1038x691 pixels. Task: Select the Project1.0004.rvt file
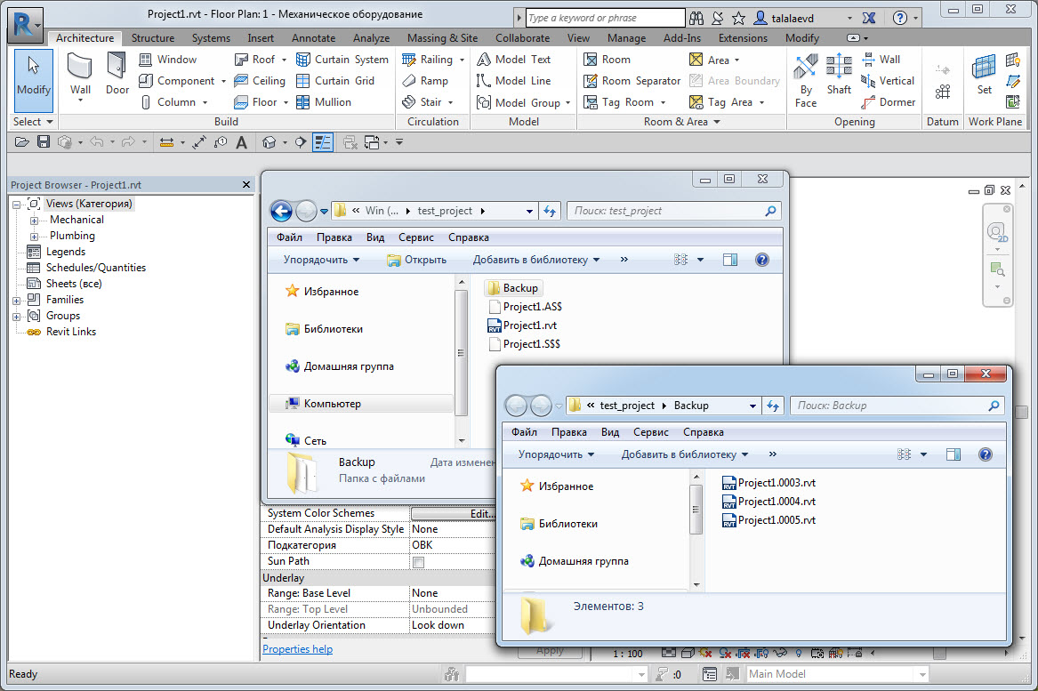pyautogui.click(x=776, y=501)
